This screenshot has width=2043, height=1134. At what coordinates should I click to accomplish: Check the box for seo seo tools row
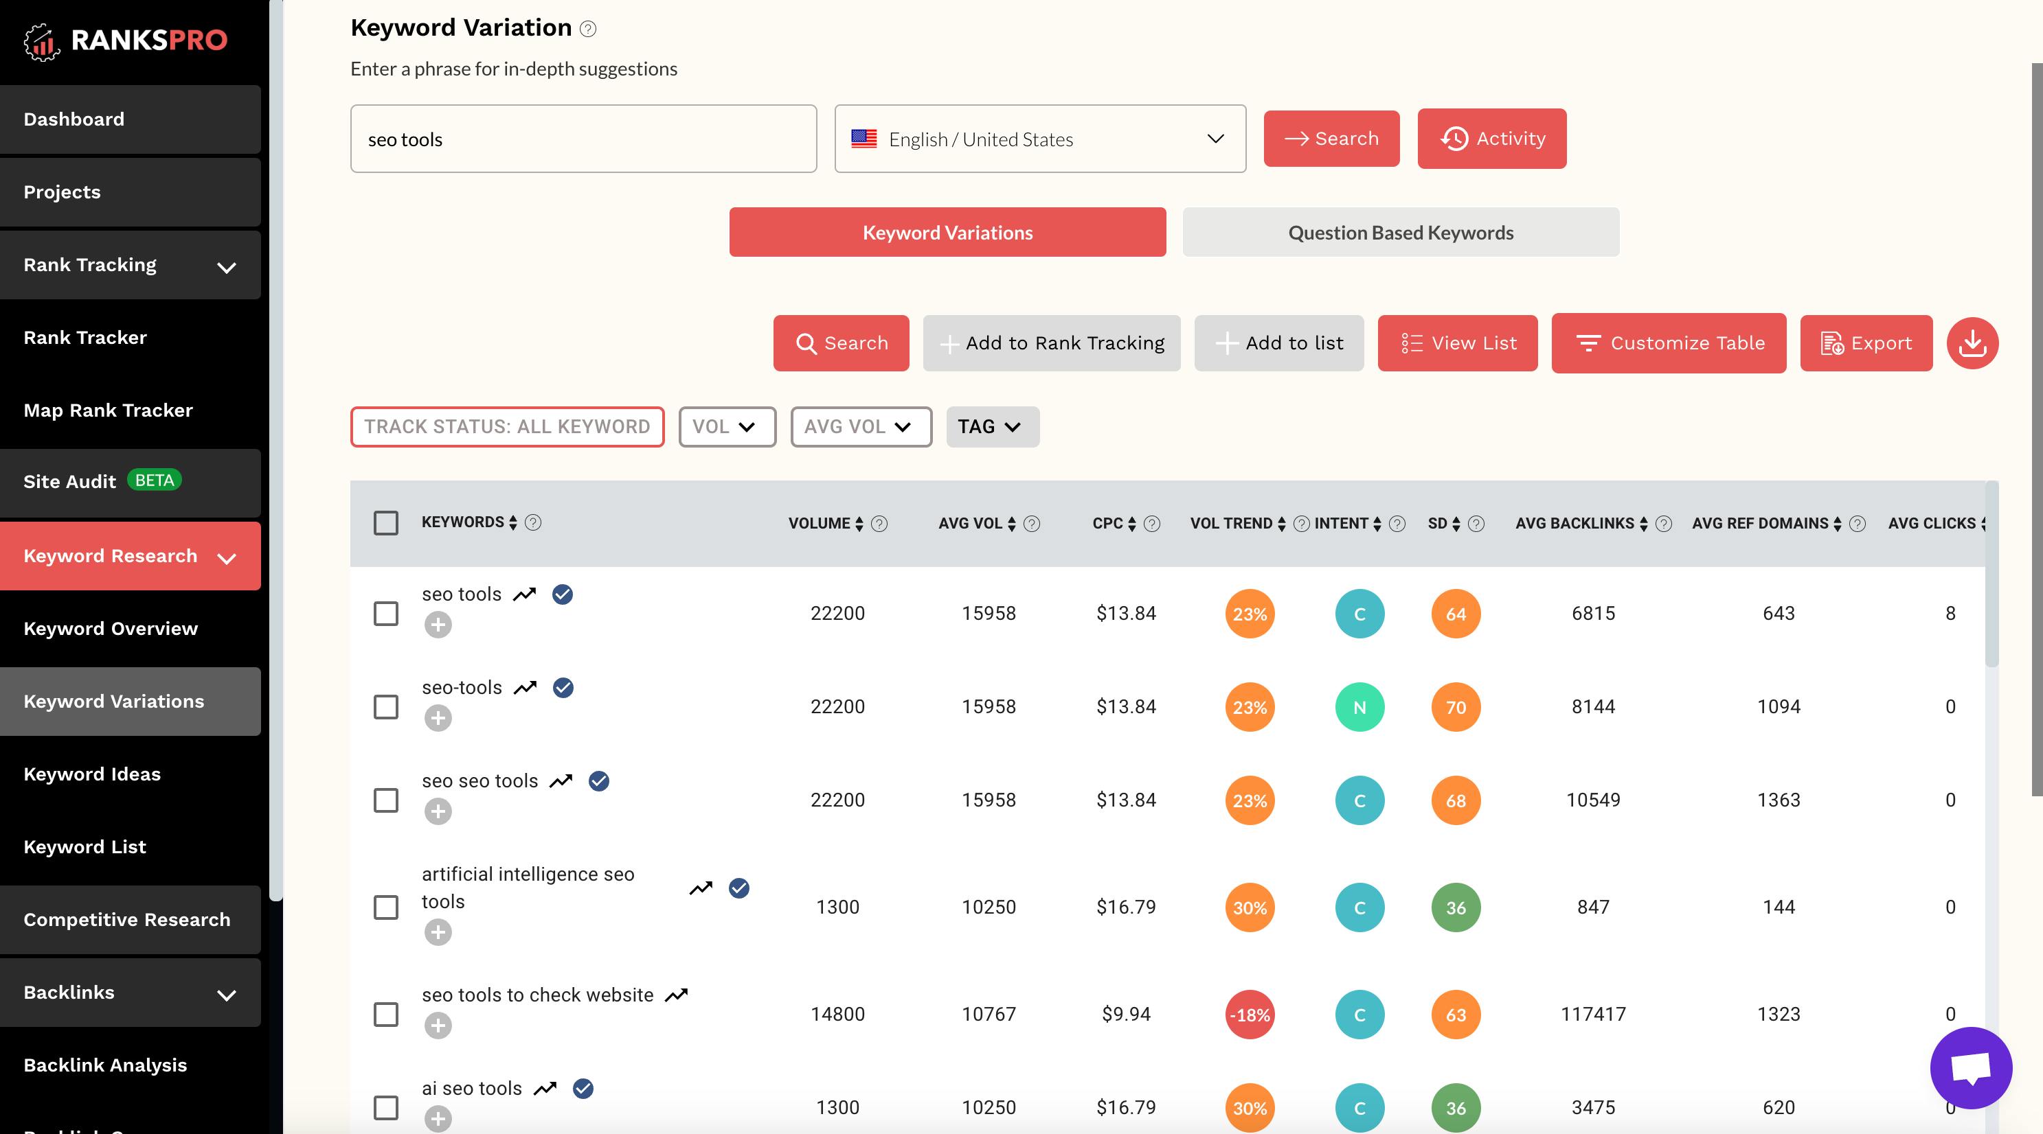386,800
